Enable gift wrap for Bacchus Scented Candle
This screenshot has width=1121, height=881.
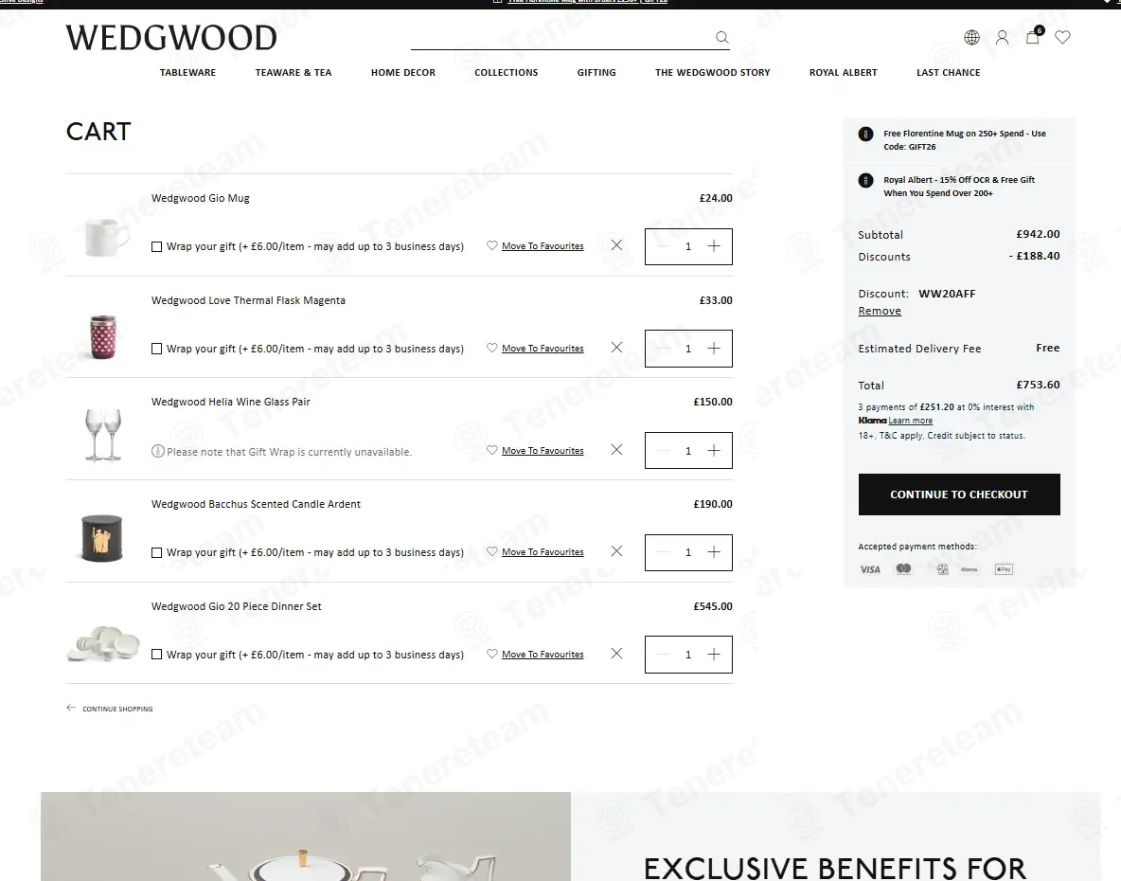point(156,553)
